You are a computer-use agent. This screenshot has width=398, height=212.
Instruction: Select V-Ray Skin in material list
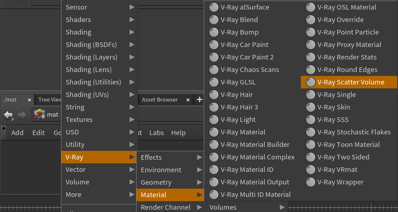point(349,107)
